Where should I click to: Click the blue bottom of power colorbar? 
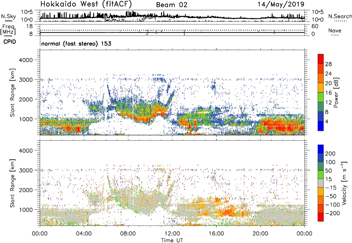[321, 126]
